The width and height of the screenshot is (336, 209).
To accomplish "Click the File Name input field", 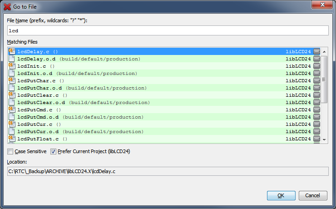I will coord(168,30).
